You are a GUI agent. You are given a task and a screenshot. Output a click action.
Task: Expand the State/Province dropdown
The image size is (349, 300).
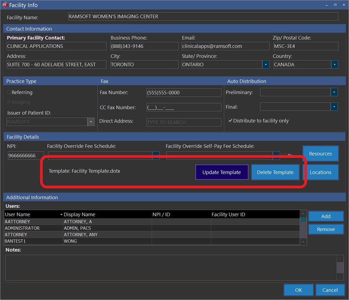[x=266, y=64]
